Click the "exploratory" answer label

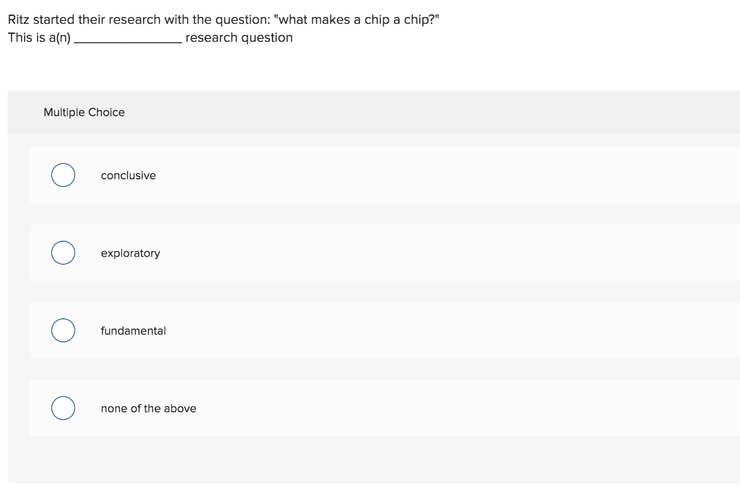[131, 253]
